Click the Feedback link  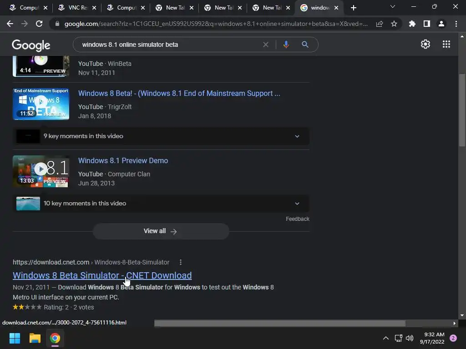click(298, 219)
